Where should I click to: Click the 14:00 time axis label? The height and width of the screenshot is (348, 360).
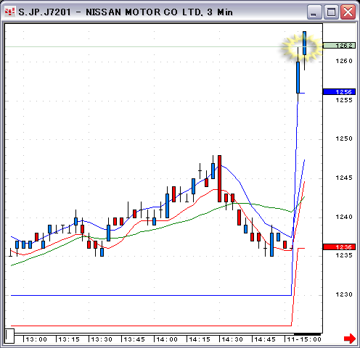[167, 339]
